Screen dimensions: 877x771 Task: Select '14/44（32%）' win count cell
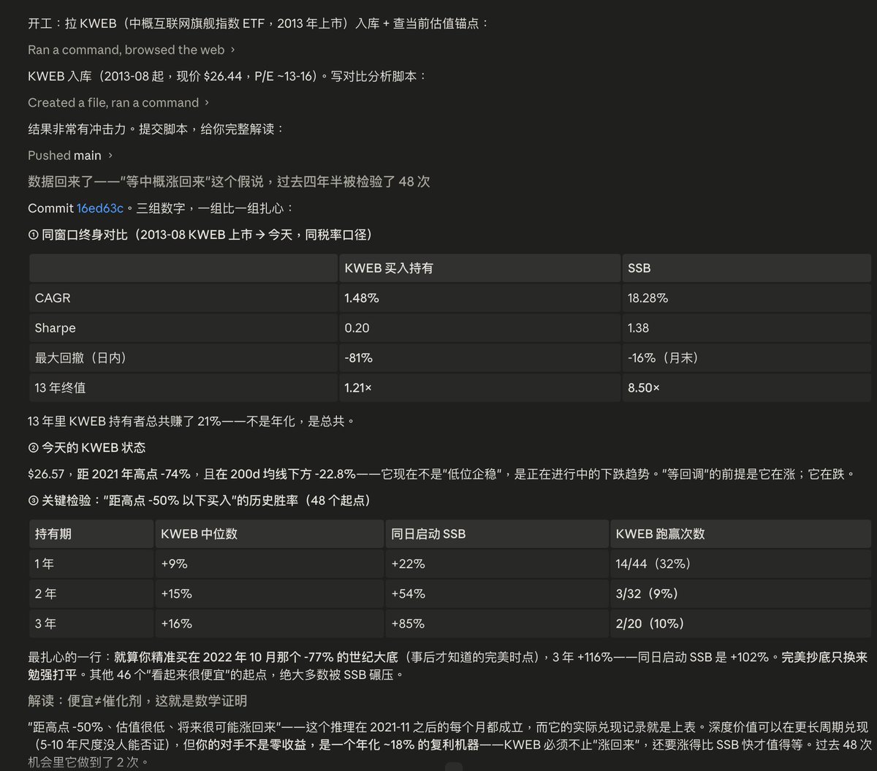coord(740,564)
